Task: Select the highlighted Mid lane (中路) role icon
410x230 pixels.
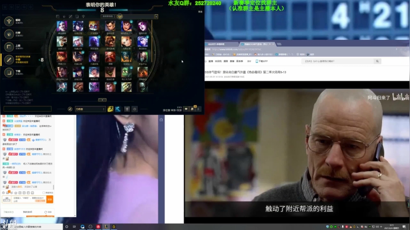Action: point(9,60)
